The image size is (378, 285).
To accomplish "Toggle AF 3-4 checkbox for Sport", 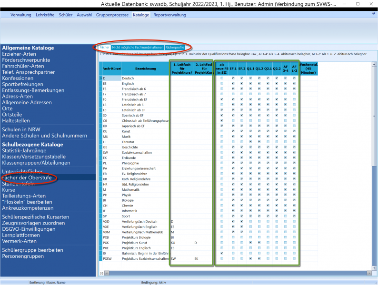I will pyautogui.click(x=286, y=216).
